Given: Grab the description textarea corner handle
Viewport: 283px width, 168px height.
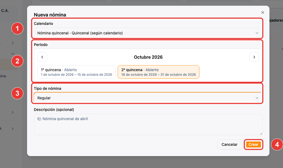Looking at the screenshot, I should [261, 134].
